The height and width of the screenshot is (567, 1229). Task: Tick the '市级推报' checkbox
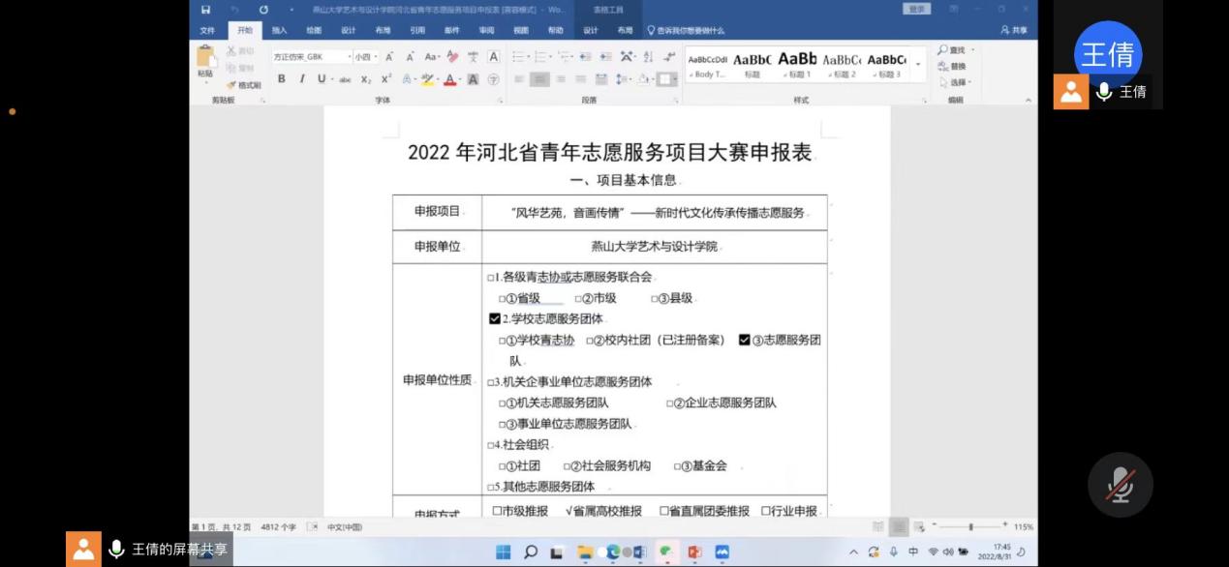pyautogui.click(x=497, y=511)
